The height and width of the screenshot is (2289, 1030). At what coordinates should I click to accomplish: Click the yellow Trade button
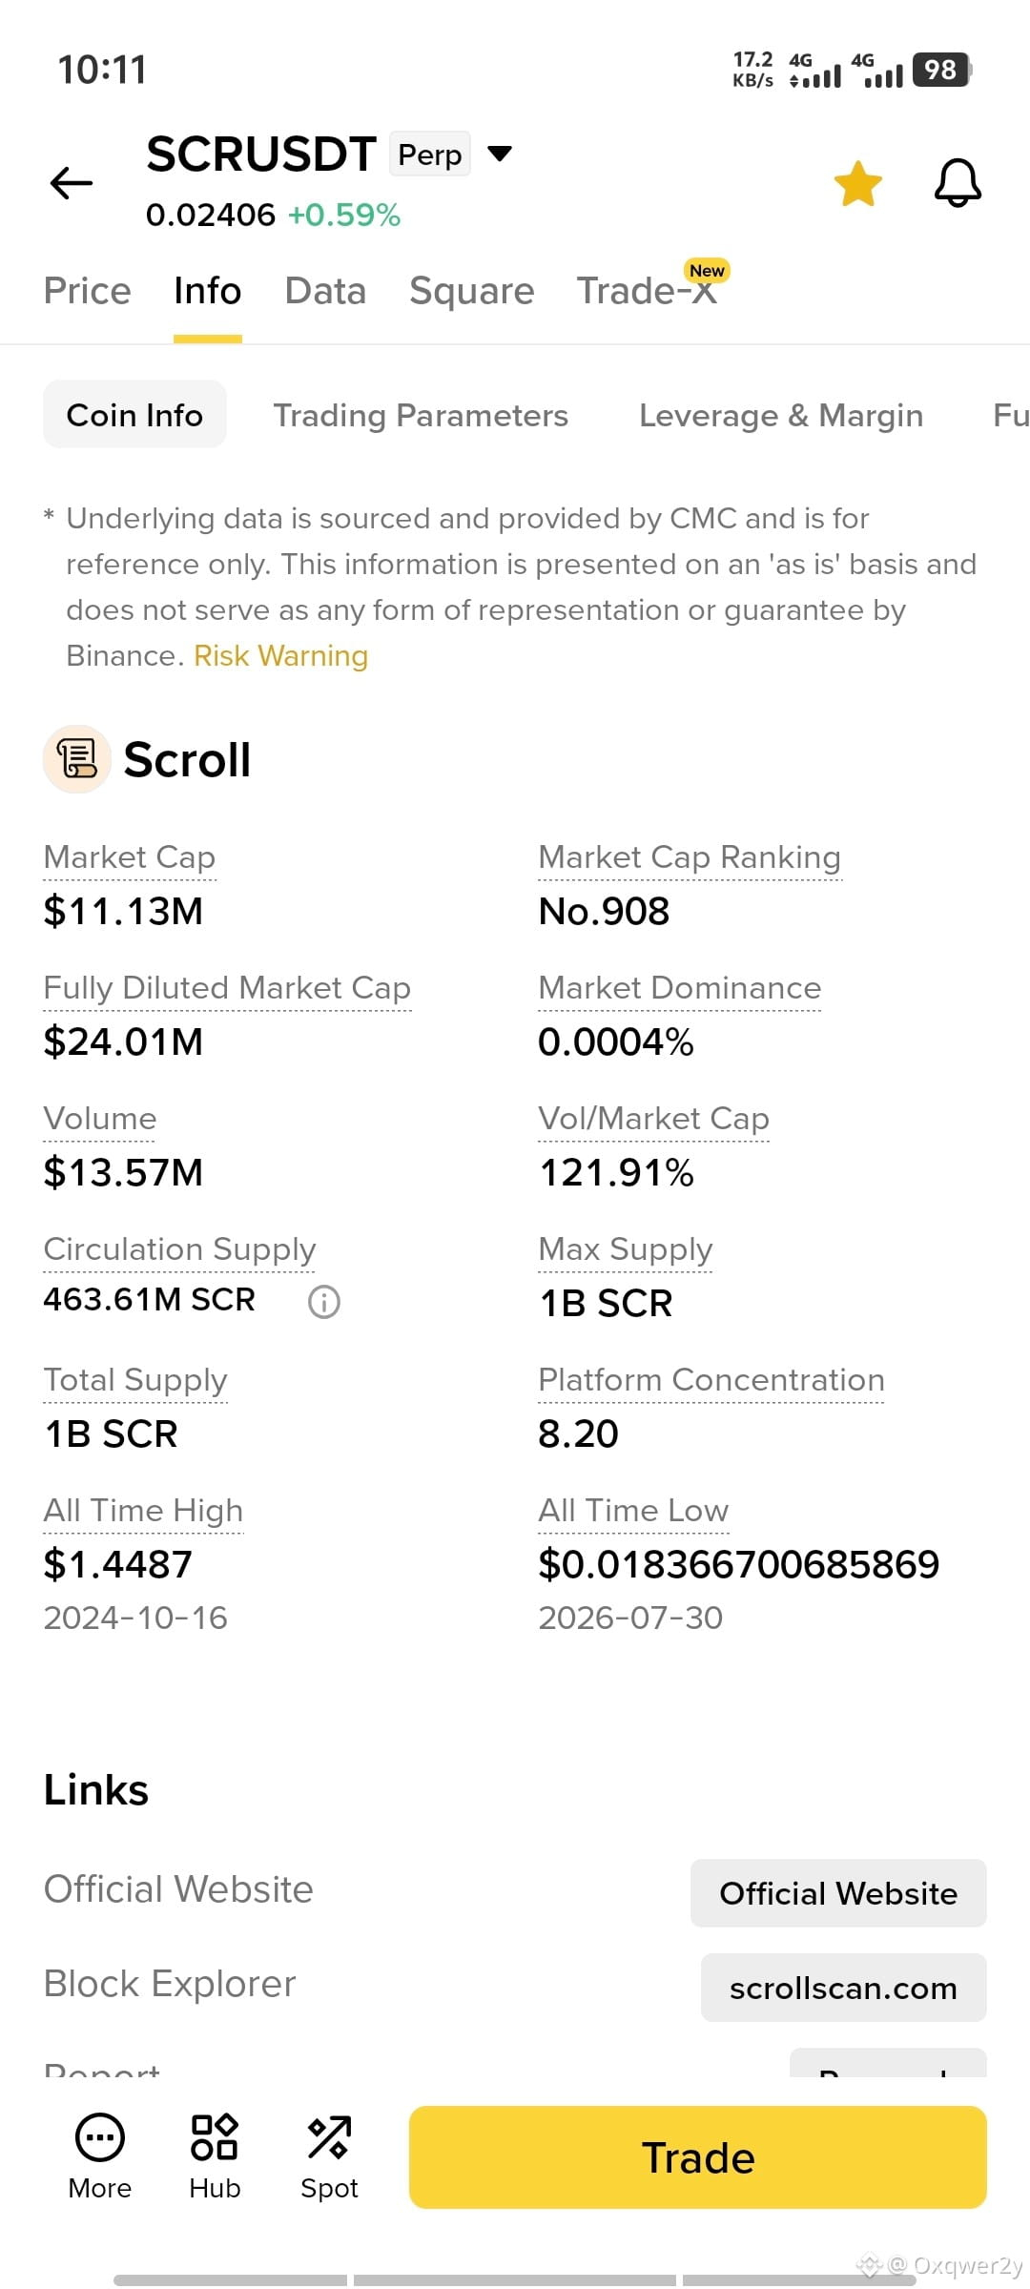coord(698,2157)
